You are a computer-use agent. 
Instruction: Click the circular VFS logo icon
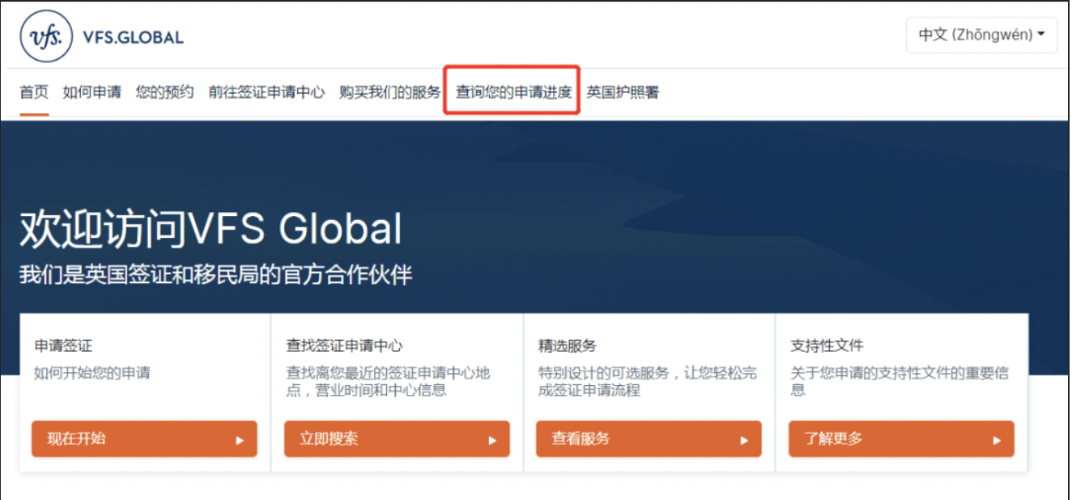[46, 37]
